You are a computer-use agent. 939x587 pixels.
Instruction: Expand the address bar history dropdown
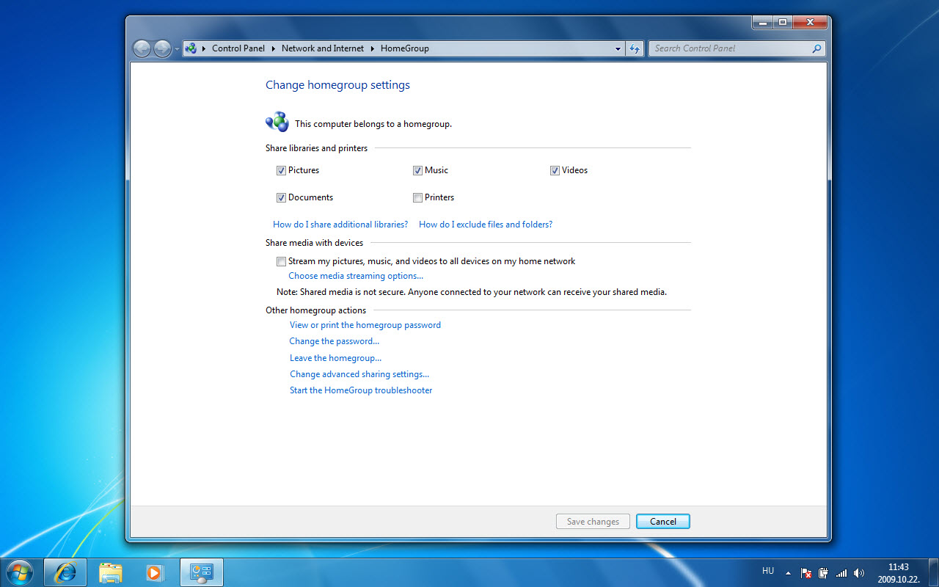pyautogui.click(x=618, y=48)
